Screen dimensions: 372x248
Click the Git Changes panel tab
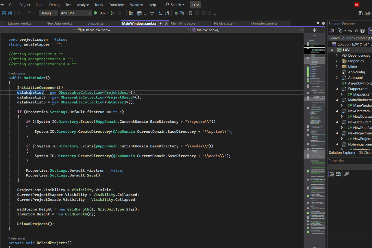coord(365,153)
